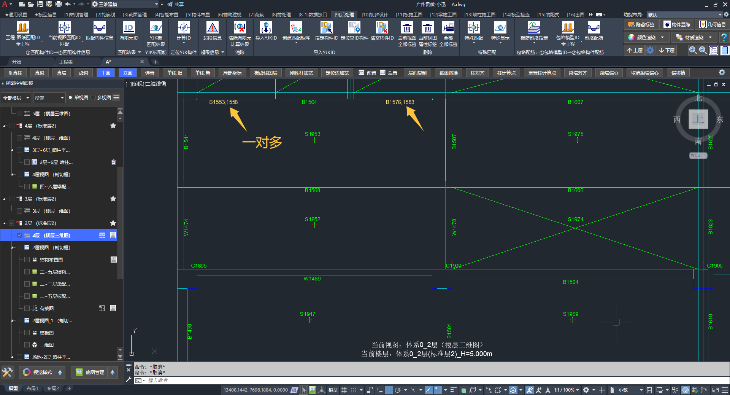Select the 指定构件ID tool

326,27
